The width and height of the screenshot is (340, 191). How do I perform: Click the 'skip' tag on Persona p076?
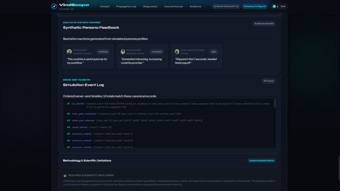tap(213, 51)
